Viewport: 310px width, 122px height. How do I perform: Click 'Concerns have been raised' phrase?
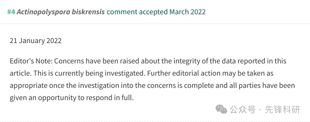click(x=90, y=61)
